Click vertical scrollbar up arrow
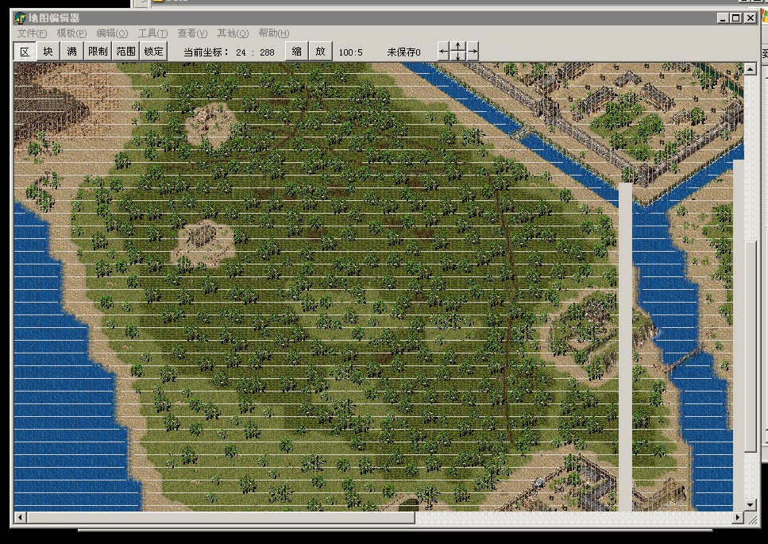 click(750, 69)
